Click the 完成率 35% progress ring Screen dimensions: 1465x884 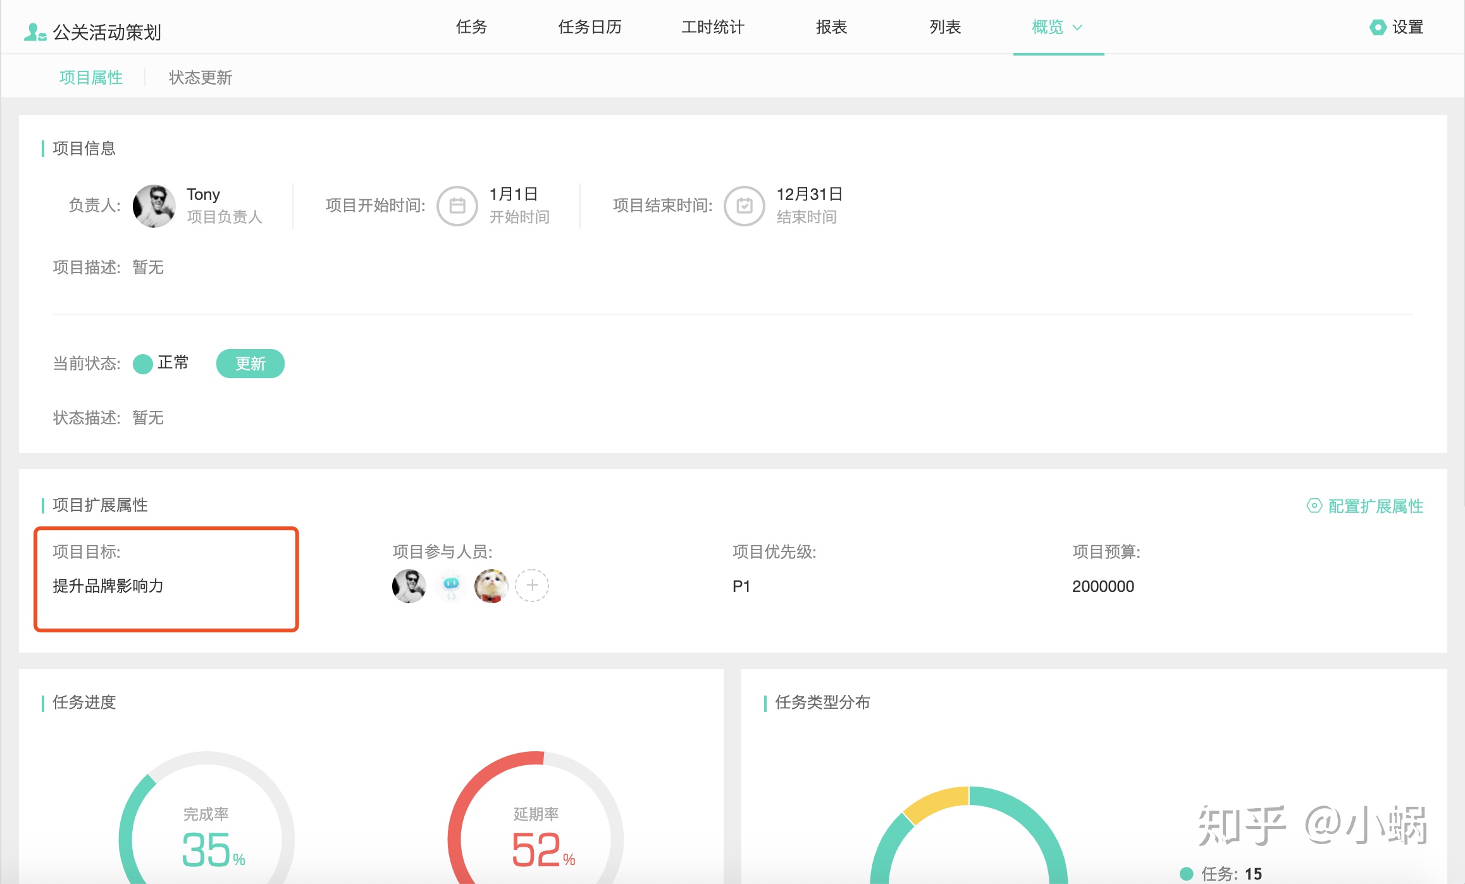coord(206,818)
